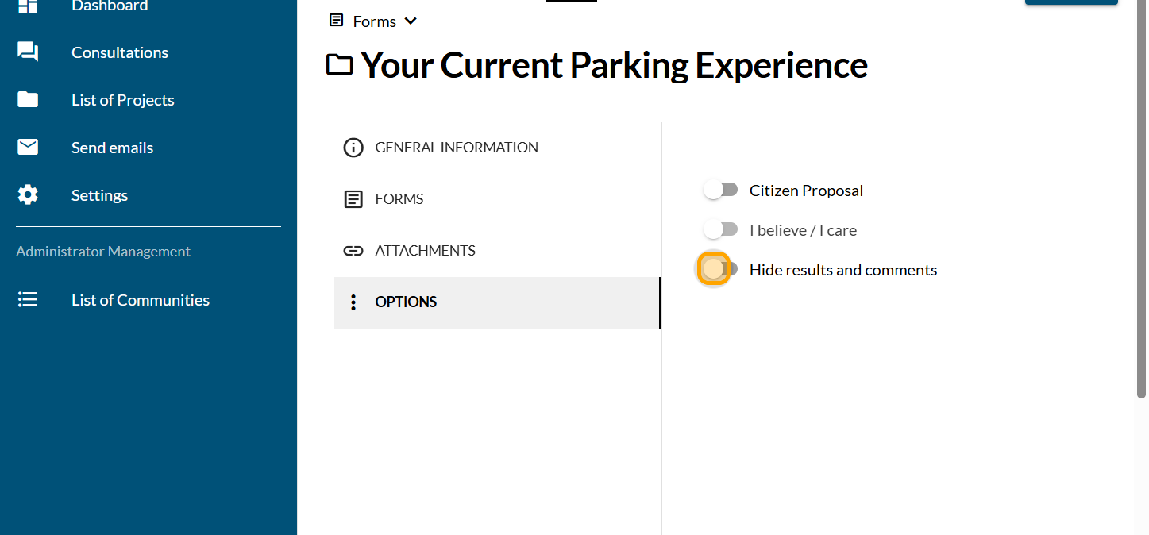The image size is (1149, 535).
Task: Click the Attachments link icon
Action: pos(353,251)
